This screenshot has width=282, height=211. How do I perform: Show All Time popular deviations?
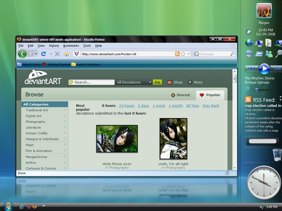tap(192, 105)
